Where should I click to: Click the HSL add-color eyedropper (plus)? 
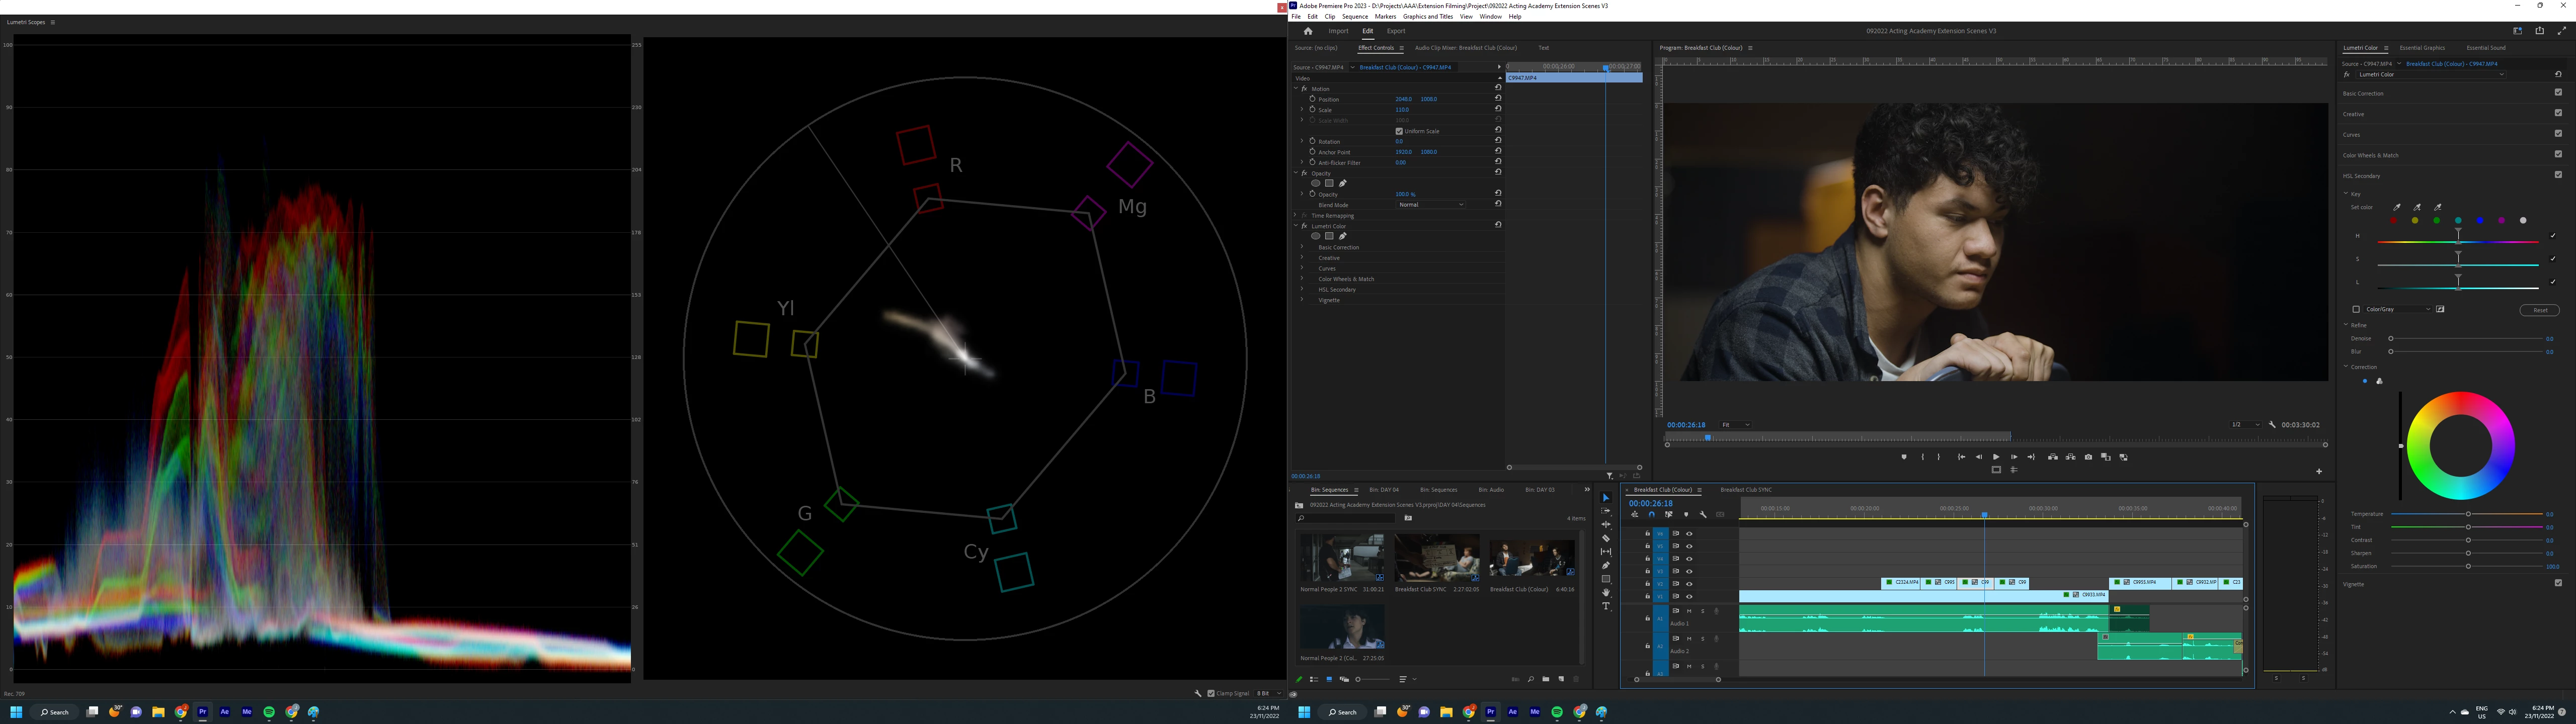(2417, 207)
